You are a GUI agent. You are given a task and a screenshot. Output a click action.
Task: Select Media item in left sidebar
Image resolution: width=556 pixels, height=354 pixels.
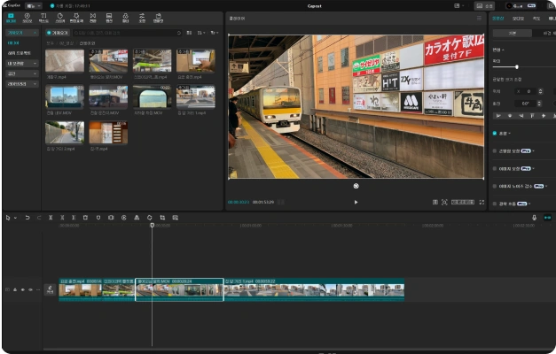[x=13, y=42]
